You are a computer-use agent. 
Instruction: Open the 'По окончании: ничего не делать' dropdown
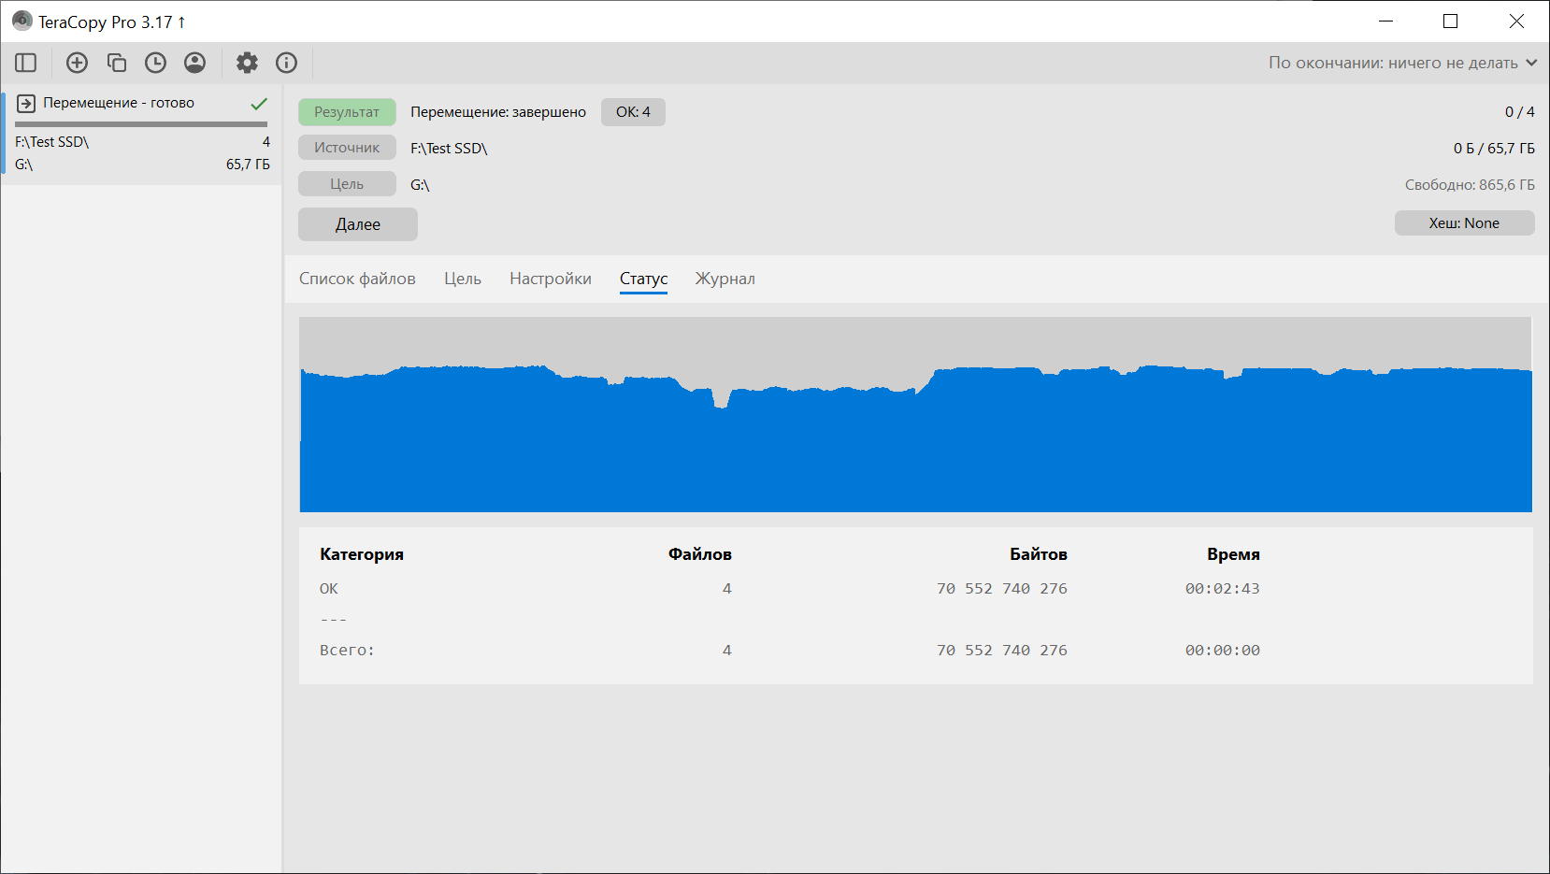(1402, 63)
